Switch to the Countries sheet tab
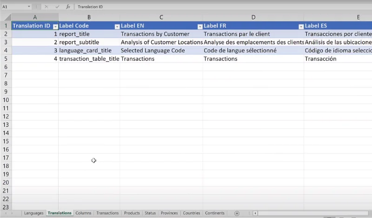The height and width of the screenshot is (218, 372). 192,213
